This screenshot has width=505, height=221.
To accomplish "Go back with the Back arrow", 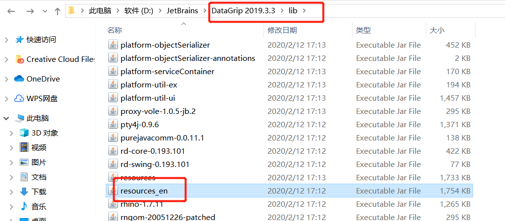I will pyautogui.click(x=11, y=11).
